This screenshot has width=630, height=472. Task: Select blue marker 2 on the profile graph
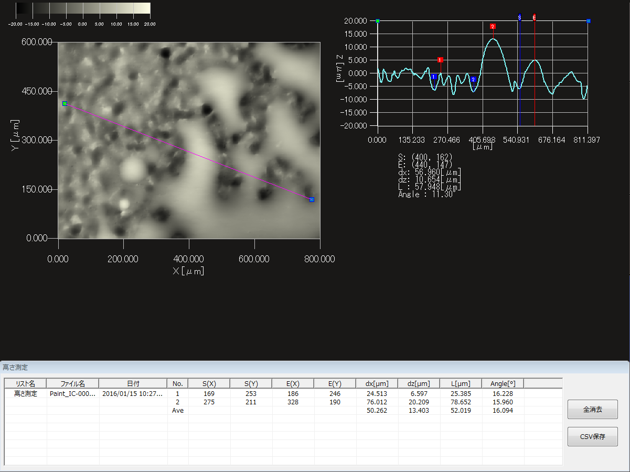pos(473,79)
